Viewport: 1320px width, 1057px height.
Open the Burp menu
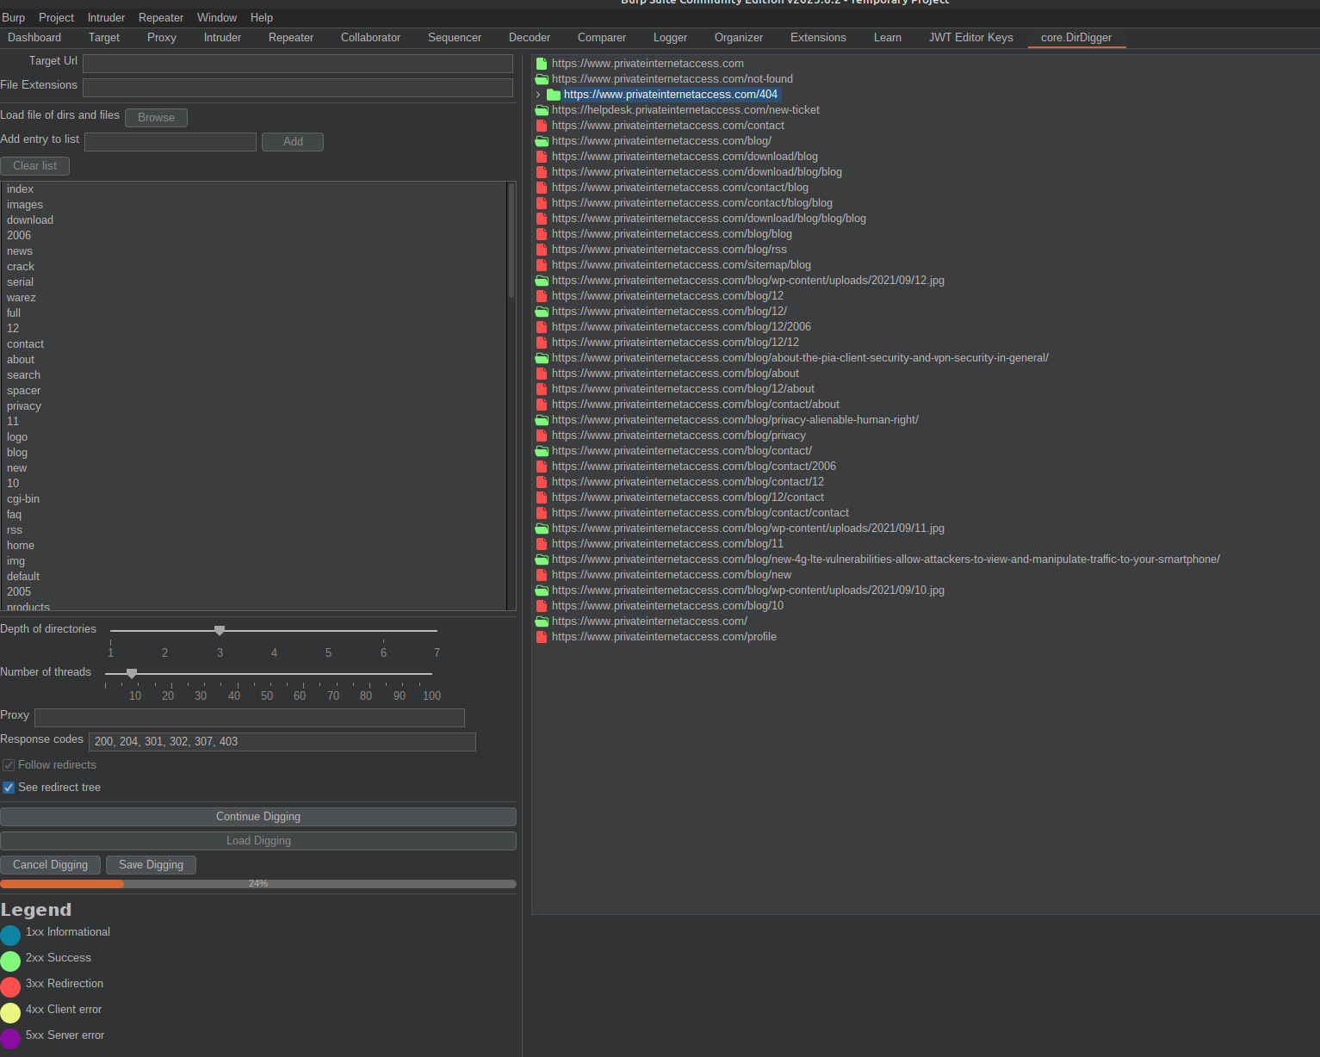coord(14,17)
